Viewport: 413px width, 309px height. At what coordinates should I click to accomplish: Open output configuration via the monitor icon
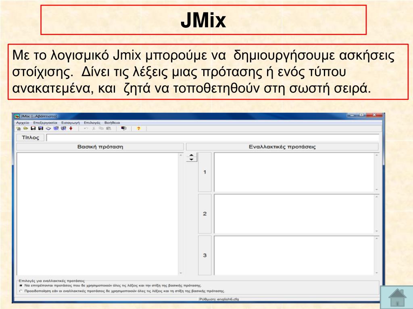[123, 128]
